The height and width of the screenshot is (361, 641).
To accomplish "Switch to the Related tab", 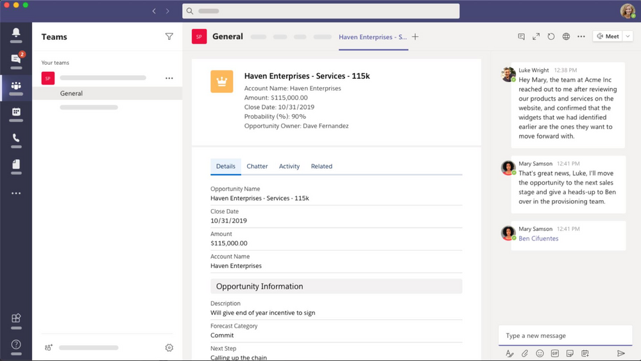I will pyautogui.click(x=321, y=166).
